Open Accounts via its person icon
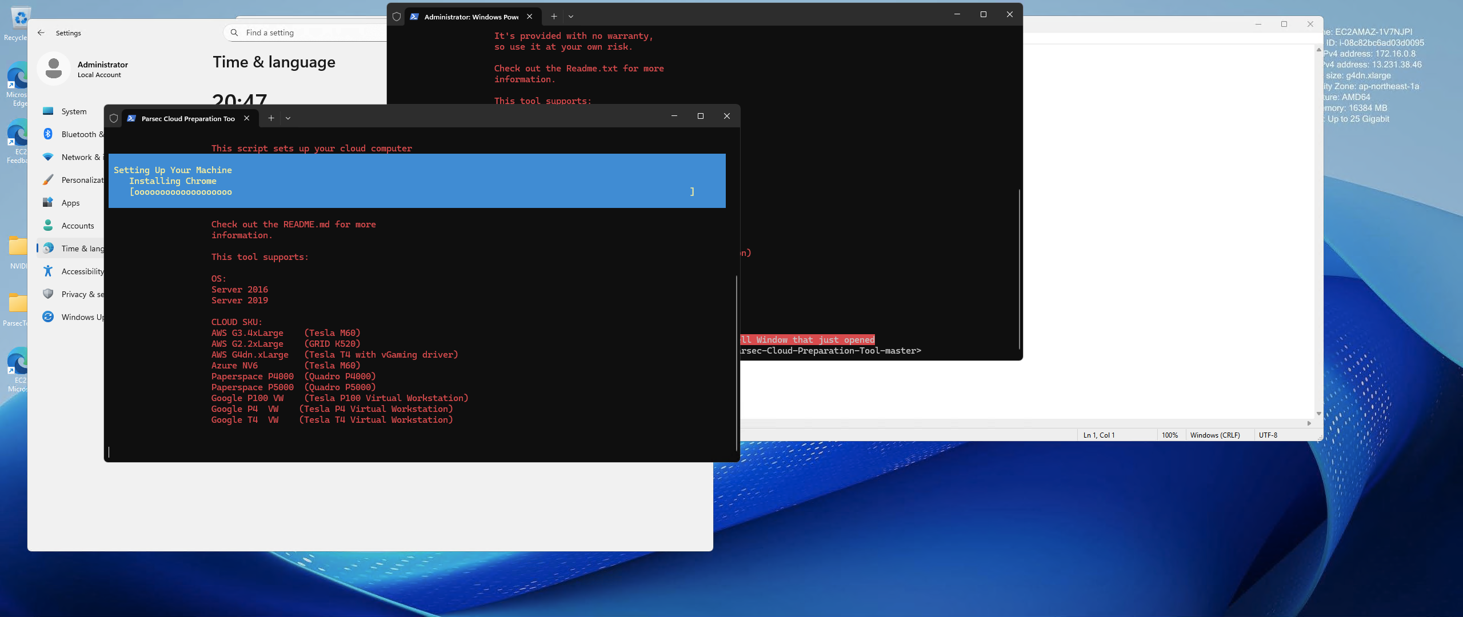1463x617 pixels. (48, 226)
